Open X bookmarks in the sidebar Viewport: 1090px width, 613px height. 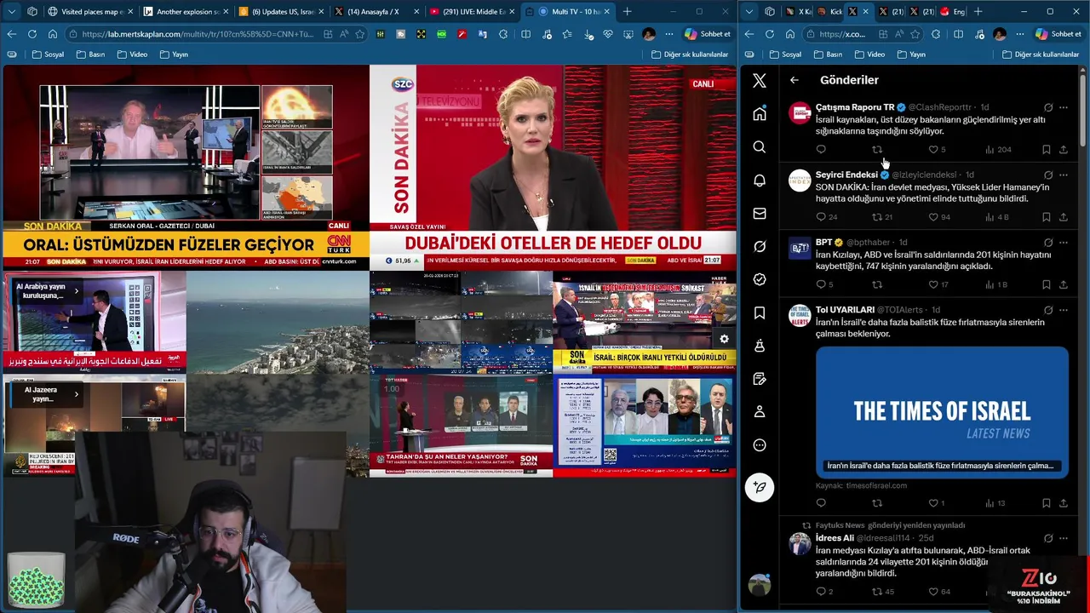click(760, 313)
